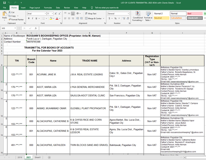Apply the Calculation cell style
Viewport: 206px width, 160px height.
pyautogui.click(x=178, y=18)
